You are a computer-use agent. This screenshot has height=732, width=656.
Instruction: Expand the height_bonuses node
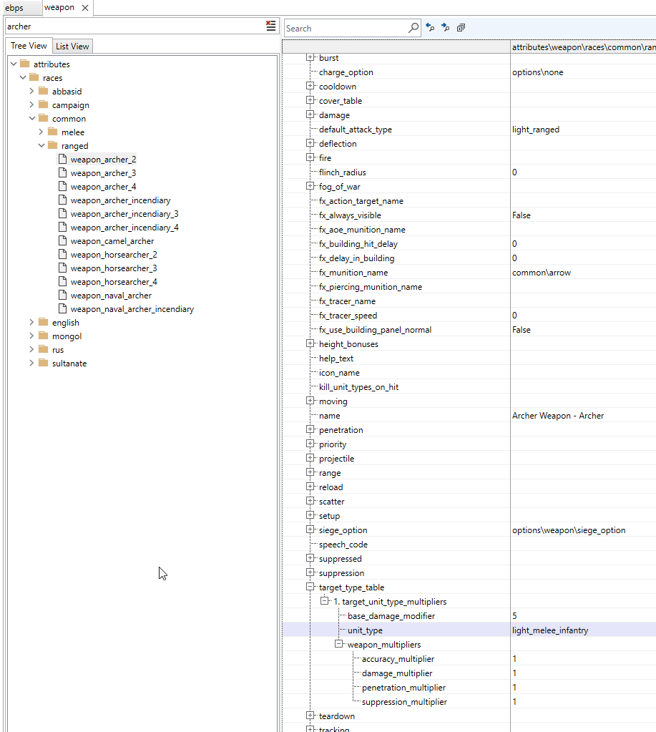(310, 343)
